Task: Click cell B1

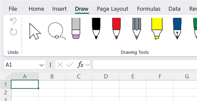Action: tap(52, 84)
